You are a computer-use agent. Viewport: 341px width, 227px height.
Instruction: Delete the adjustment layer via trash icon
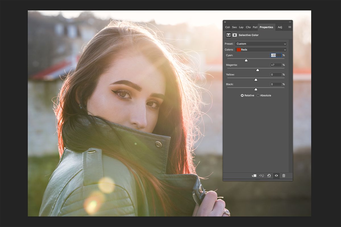tap(283, 176)
